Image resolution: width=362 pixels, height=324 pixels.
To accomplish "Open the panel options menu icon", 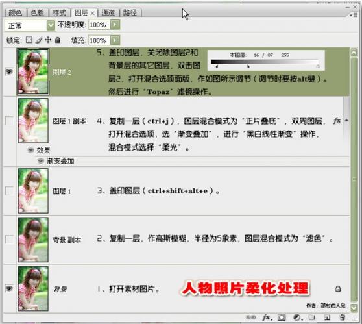I will (x=354, y=15).
